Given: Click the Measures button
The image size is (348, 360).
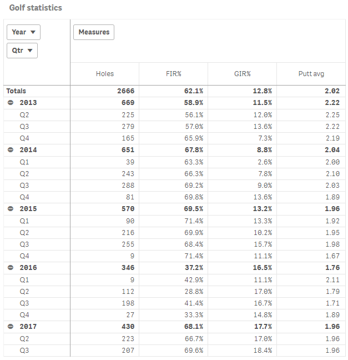Looking at the screenshot, I should click(x=94, y=32).
